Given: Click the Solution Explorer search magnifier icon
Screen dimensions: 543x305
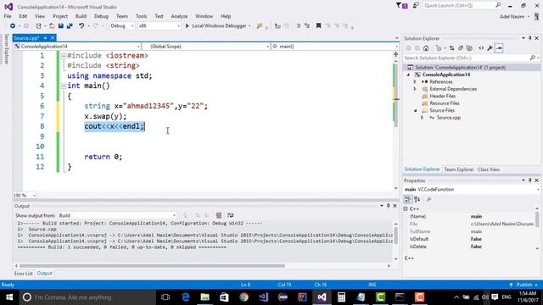Looking at the screenshot, I should [533, 58].
